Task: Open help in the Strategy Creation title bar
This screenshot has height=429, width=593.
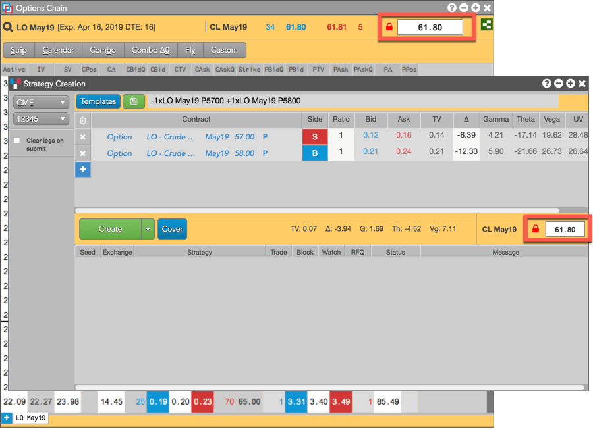Action: pyautogui.click(x=546, y=84)
